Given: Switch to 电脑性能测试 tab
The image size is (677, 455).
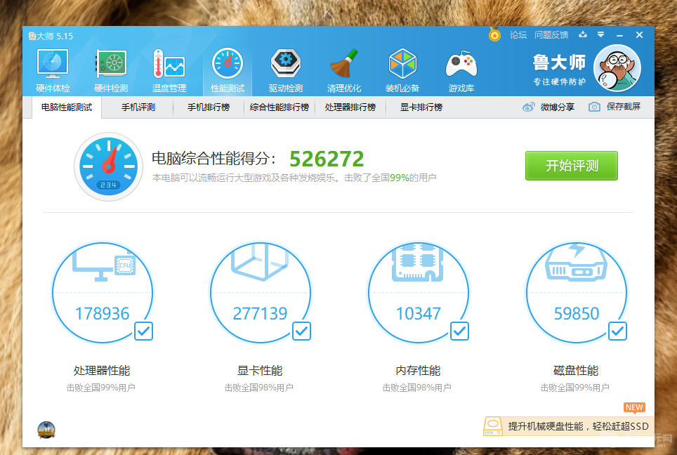Looking at the screenshot, I should tap(67, 107).
